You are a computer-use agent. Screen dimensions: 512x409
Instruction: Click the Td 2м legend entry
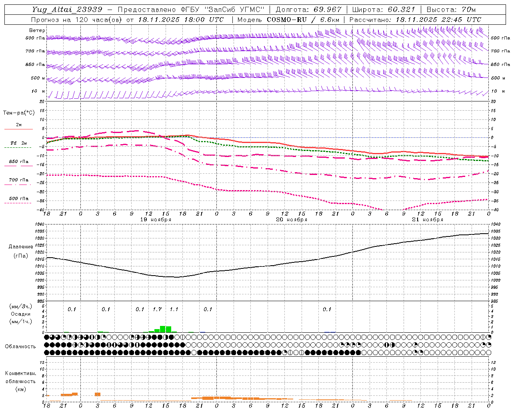pyautogui.click(x=19, y=143)
